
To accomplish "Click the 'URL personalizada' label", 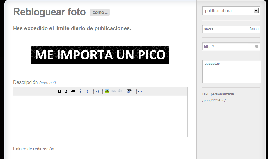I will point(218,94).
